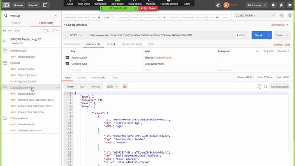Viewport: 295px width, 166px height.
Task: Open the wrench settings icon
Action: point(282,5)
